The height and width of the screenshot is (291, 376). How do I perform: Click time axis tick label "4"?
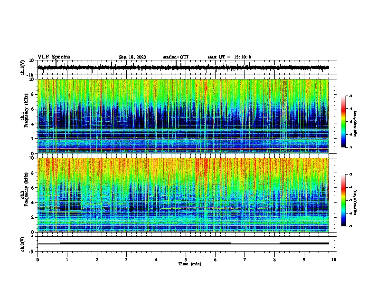pyautogui.click(x=156, y=260)
